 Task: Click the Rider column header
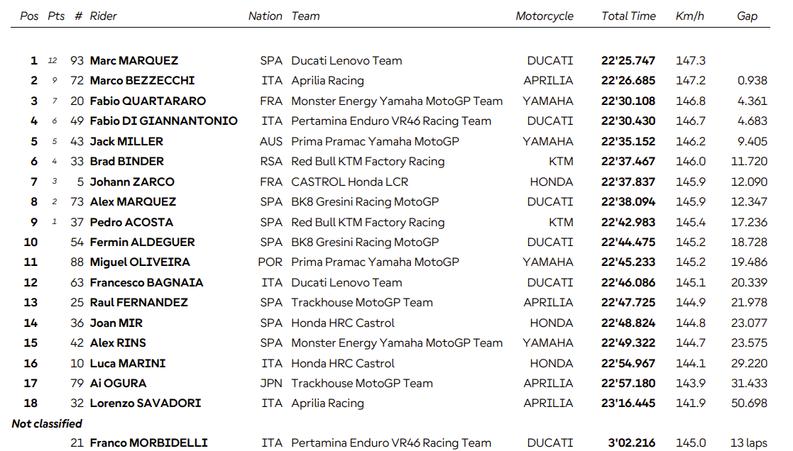pyautogui.click(x=103, y=16)
